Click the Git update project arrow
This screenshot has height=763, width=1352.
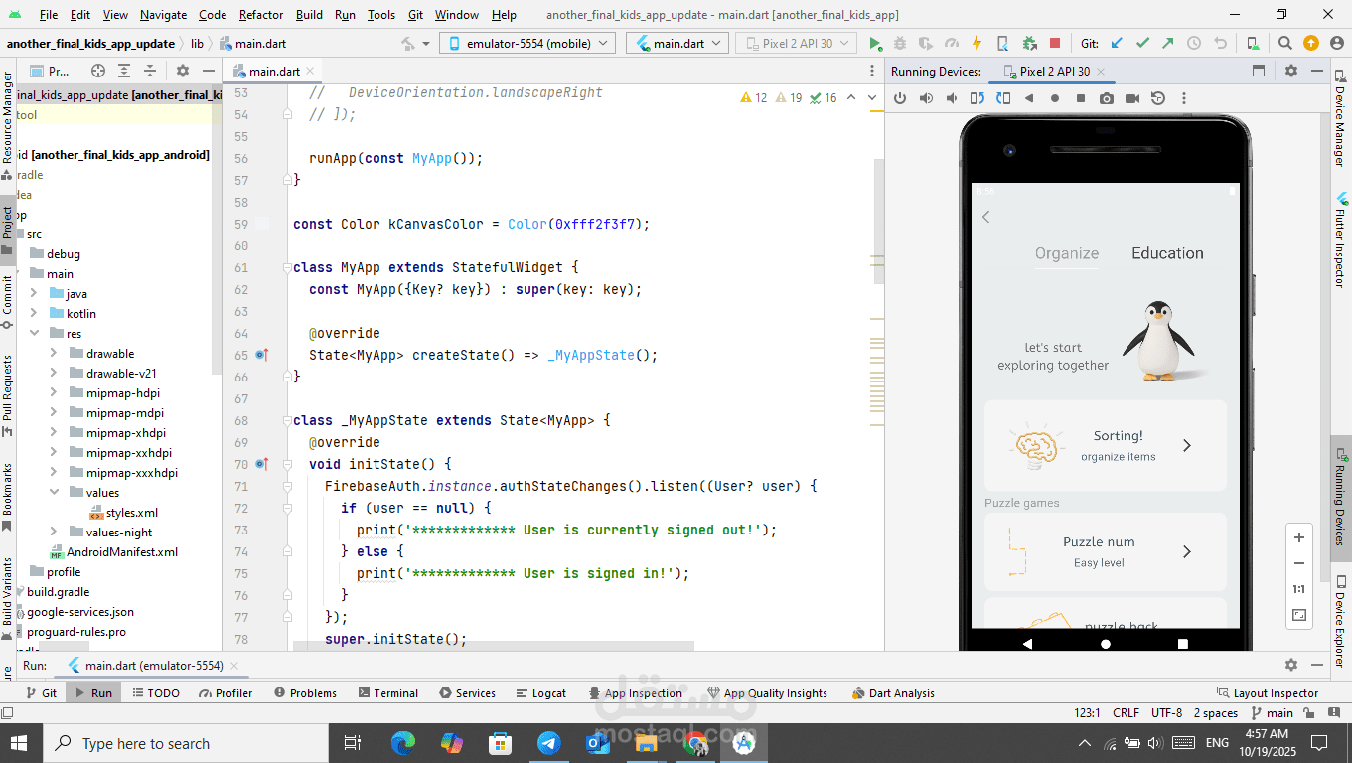pyautogui.click(x=1117, y=44)
